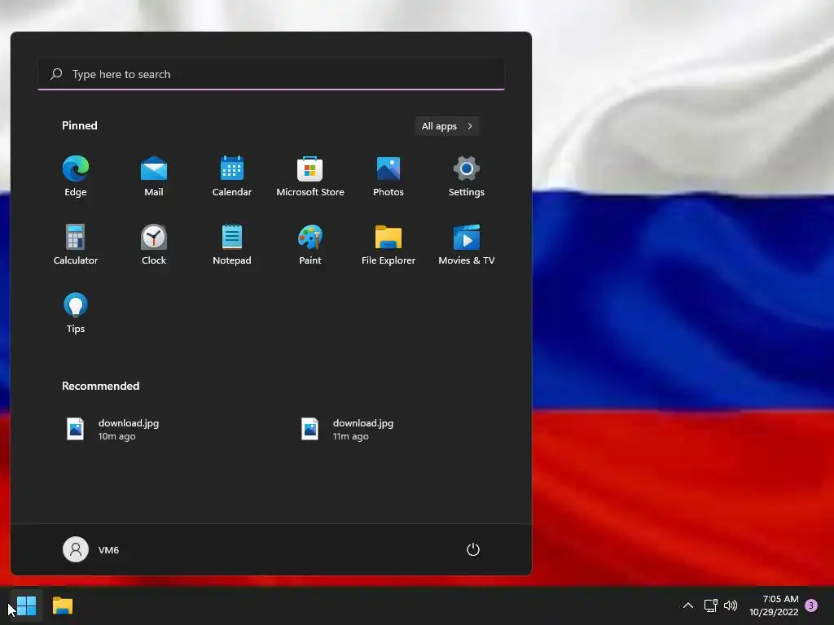The width and height of the screenshot is (834, 625).
Task: Click the power button icon
Action: [473, 549]
